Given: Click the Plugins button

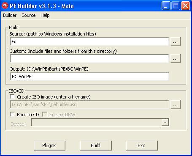Looking at the screenshot, I should pos(49,145).
